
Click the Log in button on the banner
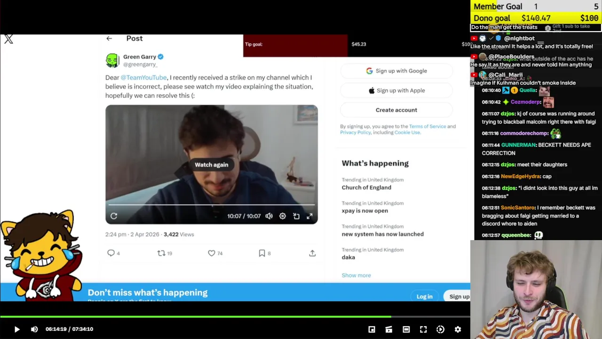point(424,297)
